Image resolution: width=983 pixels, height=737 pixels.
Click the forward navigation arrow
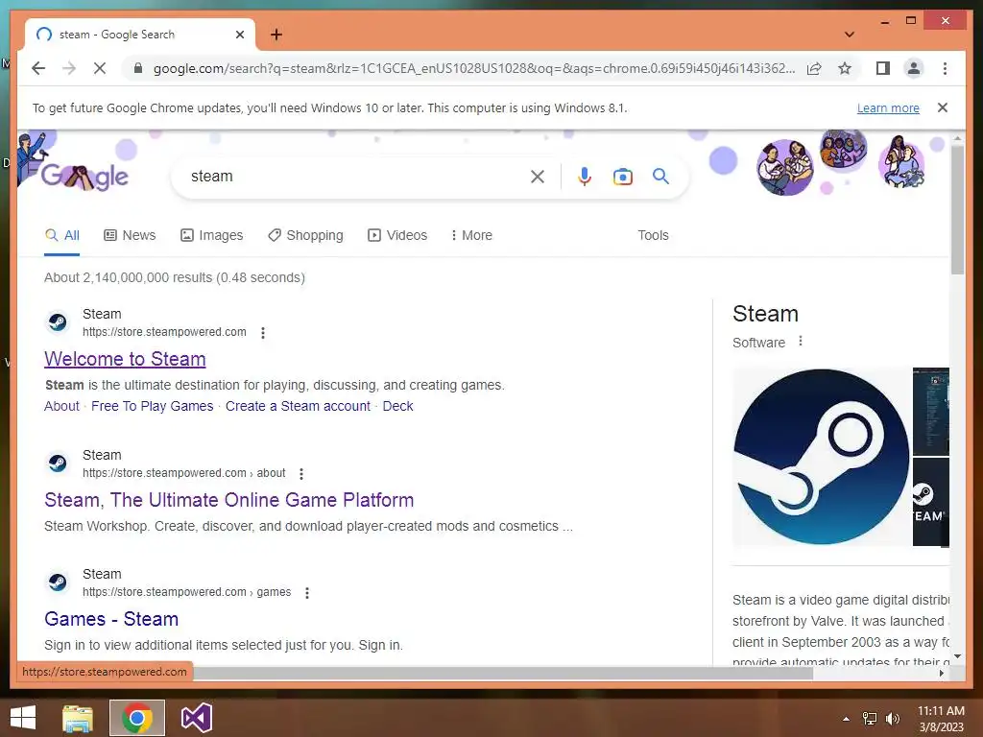pyautogui.click(x=69, y=68)
